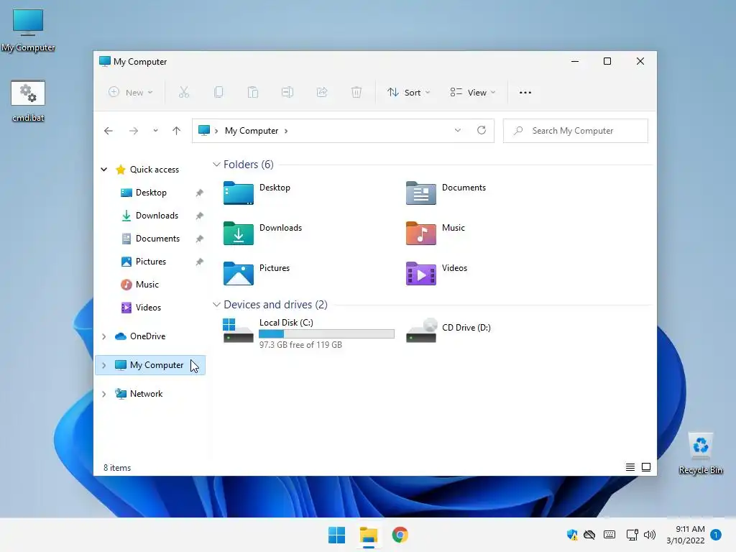Click My Computer breadcrumb in address bar
Image resolution: width=736 pixels, height=552 pixels.
pyautogui.click(x=252, y=131)
